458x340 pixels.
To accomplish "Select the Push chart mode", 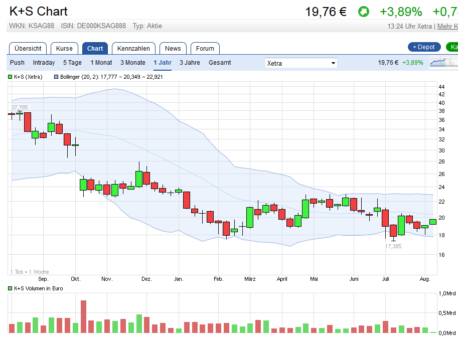I will pyautogui.click(x=17, y=63).
